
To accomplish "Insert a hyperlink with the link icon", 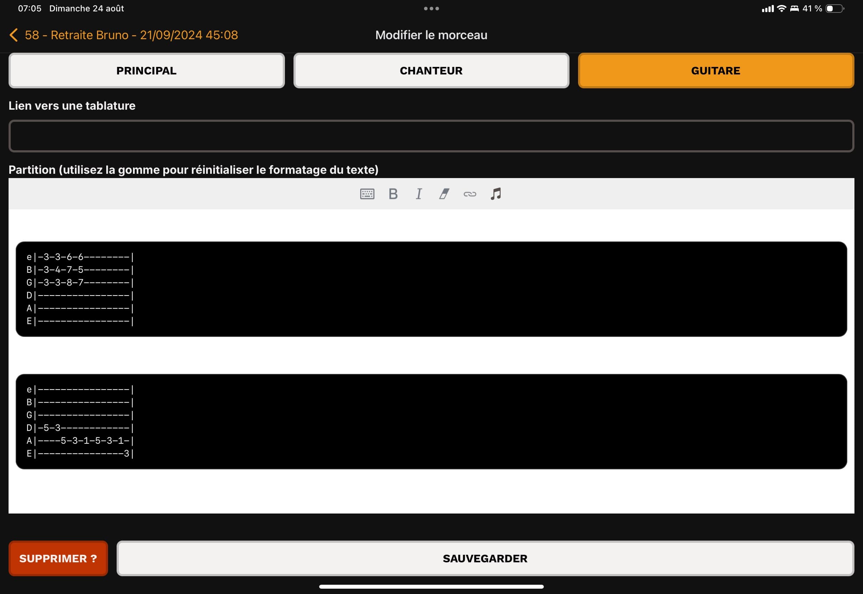I will (470, 194).
